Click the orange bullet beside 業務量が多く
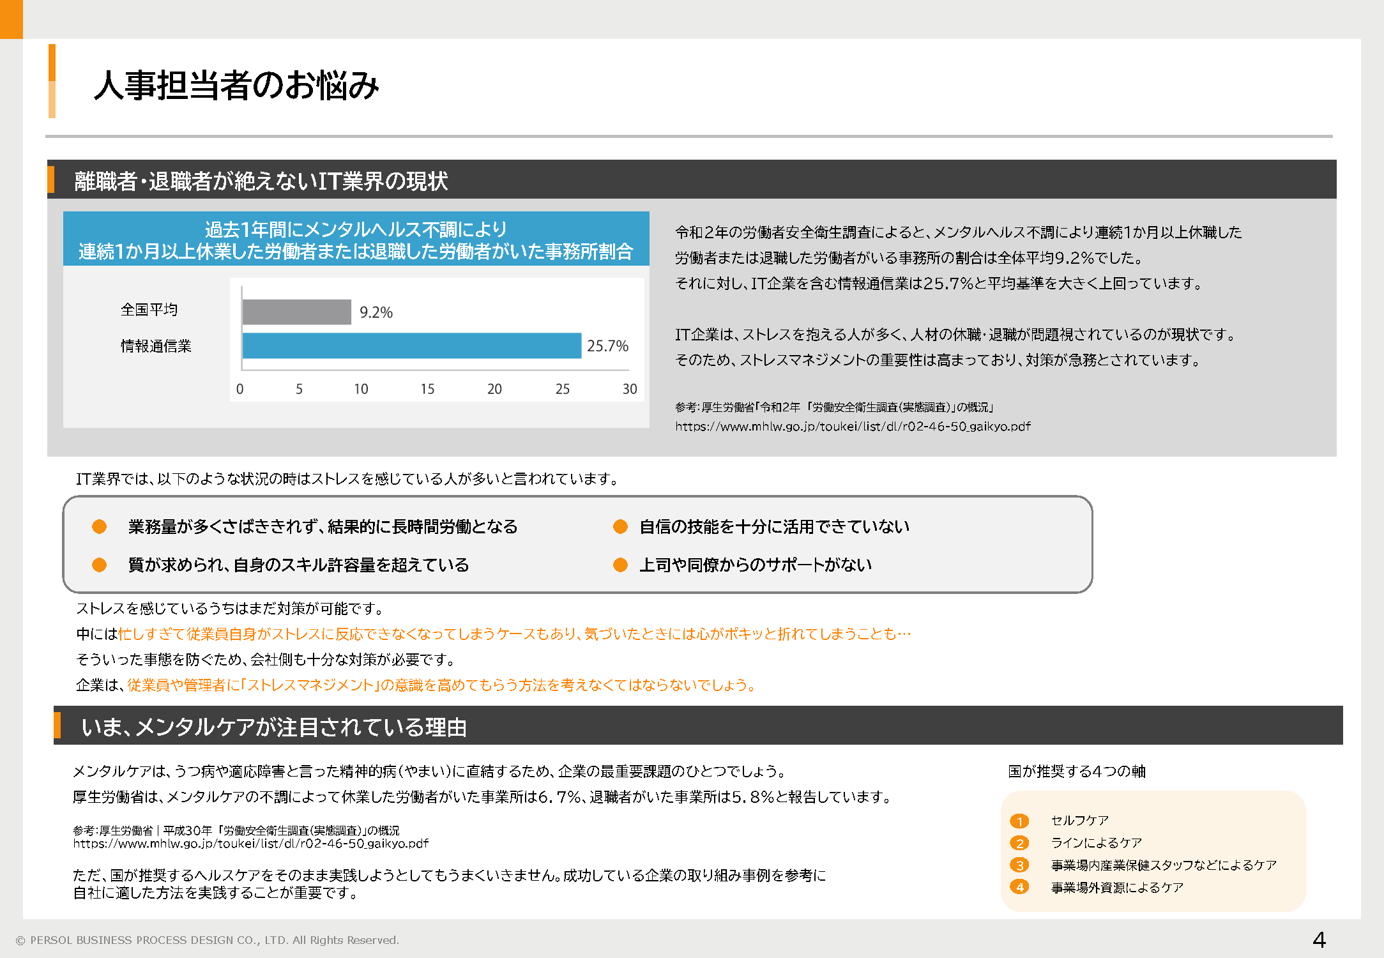1384x958 pixels. [x=99, y=526]
